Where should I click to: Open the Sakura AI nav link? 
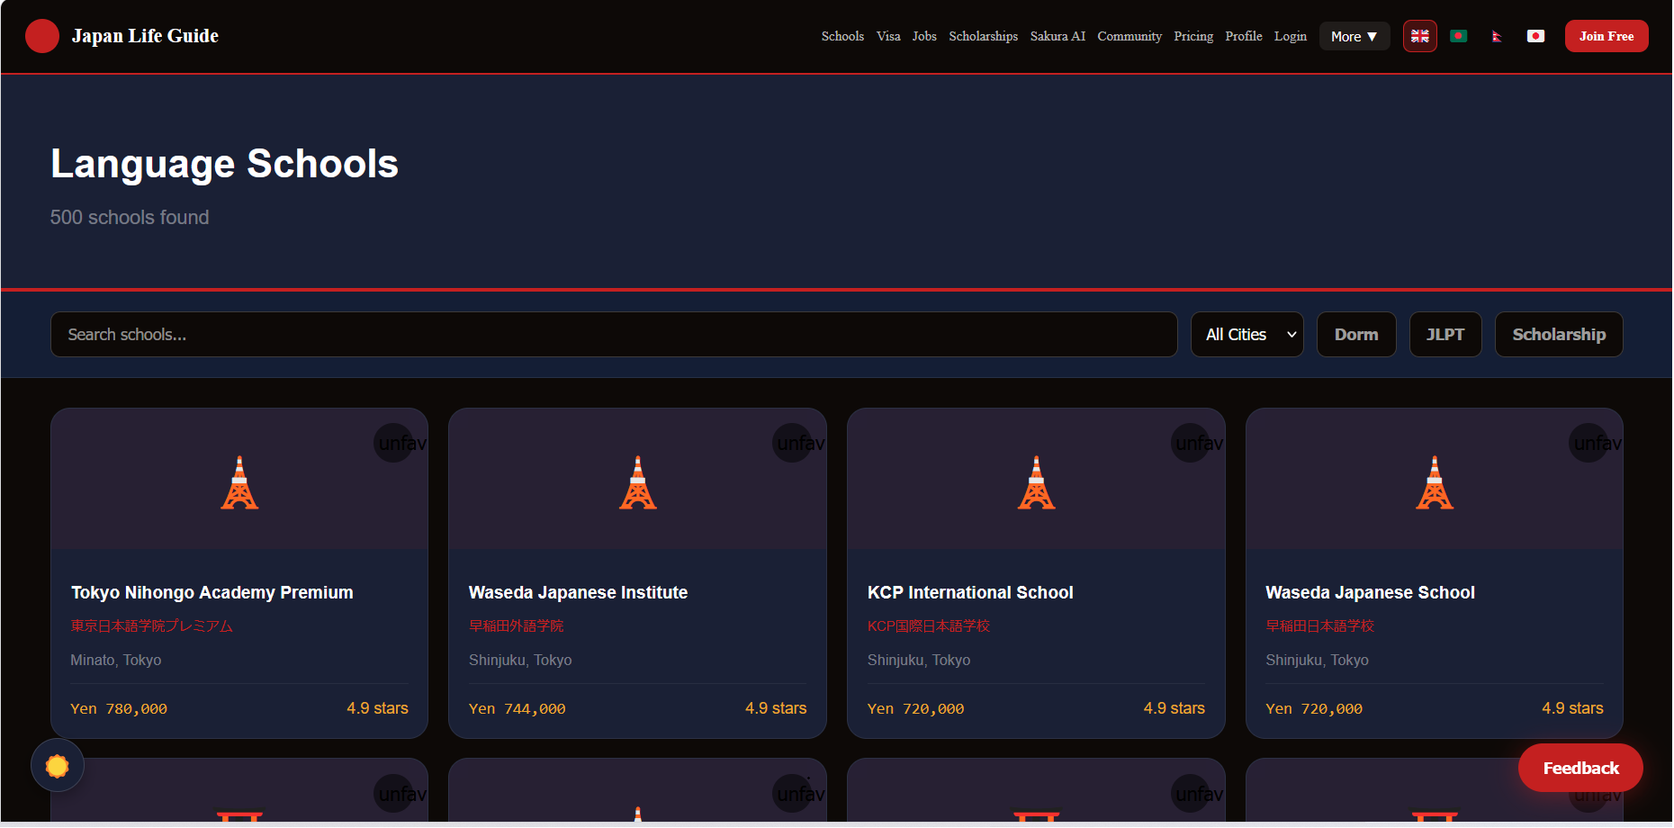pyautogui.click(x=1057, y=36)
